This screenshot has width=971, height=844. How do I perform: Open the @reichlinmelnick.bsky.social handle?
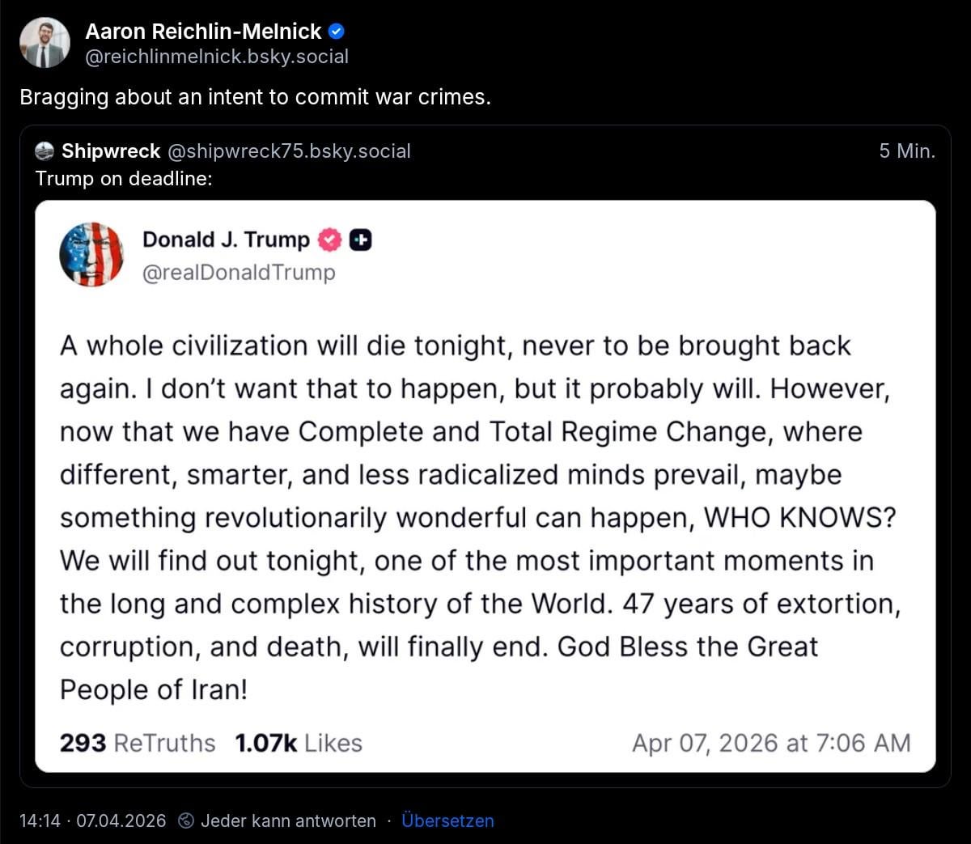[x=217, y=57]
